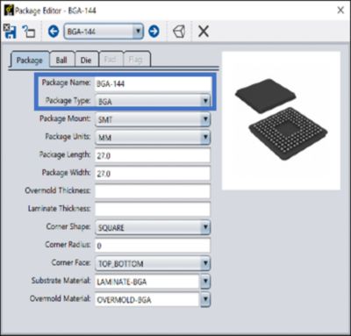Click the Package Units label text
Viewport: 351px width, 336px height.
click(68, 137)
